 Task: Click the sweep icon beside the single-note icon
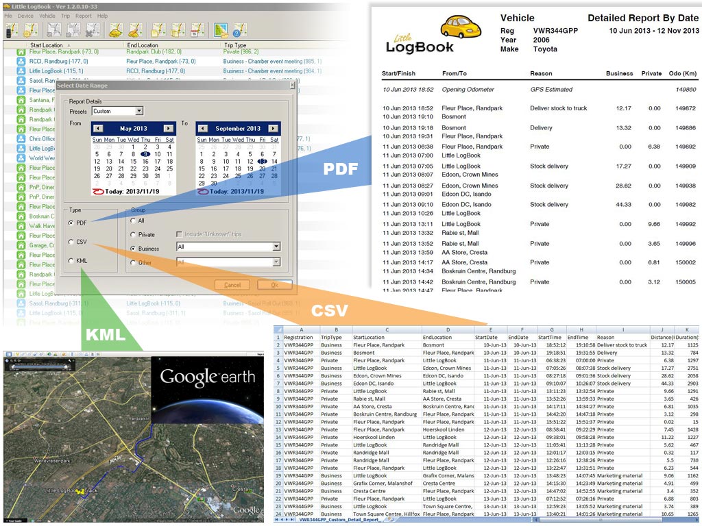click(135, 30)
